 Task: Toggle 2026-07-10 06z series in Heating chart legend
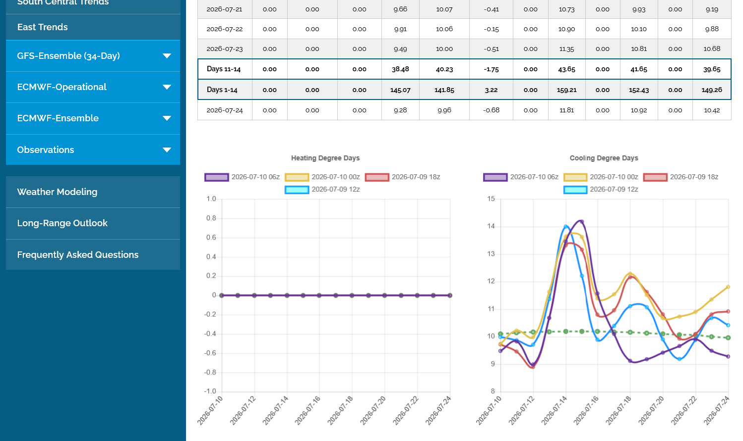[242, 177]
